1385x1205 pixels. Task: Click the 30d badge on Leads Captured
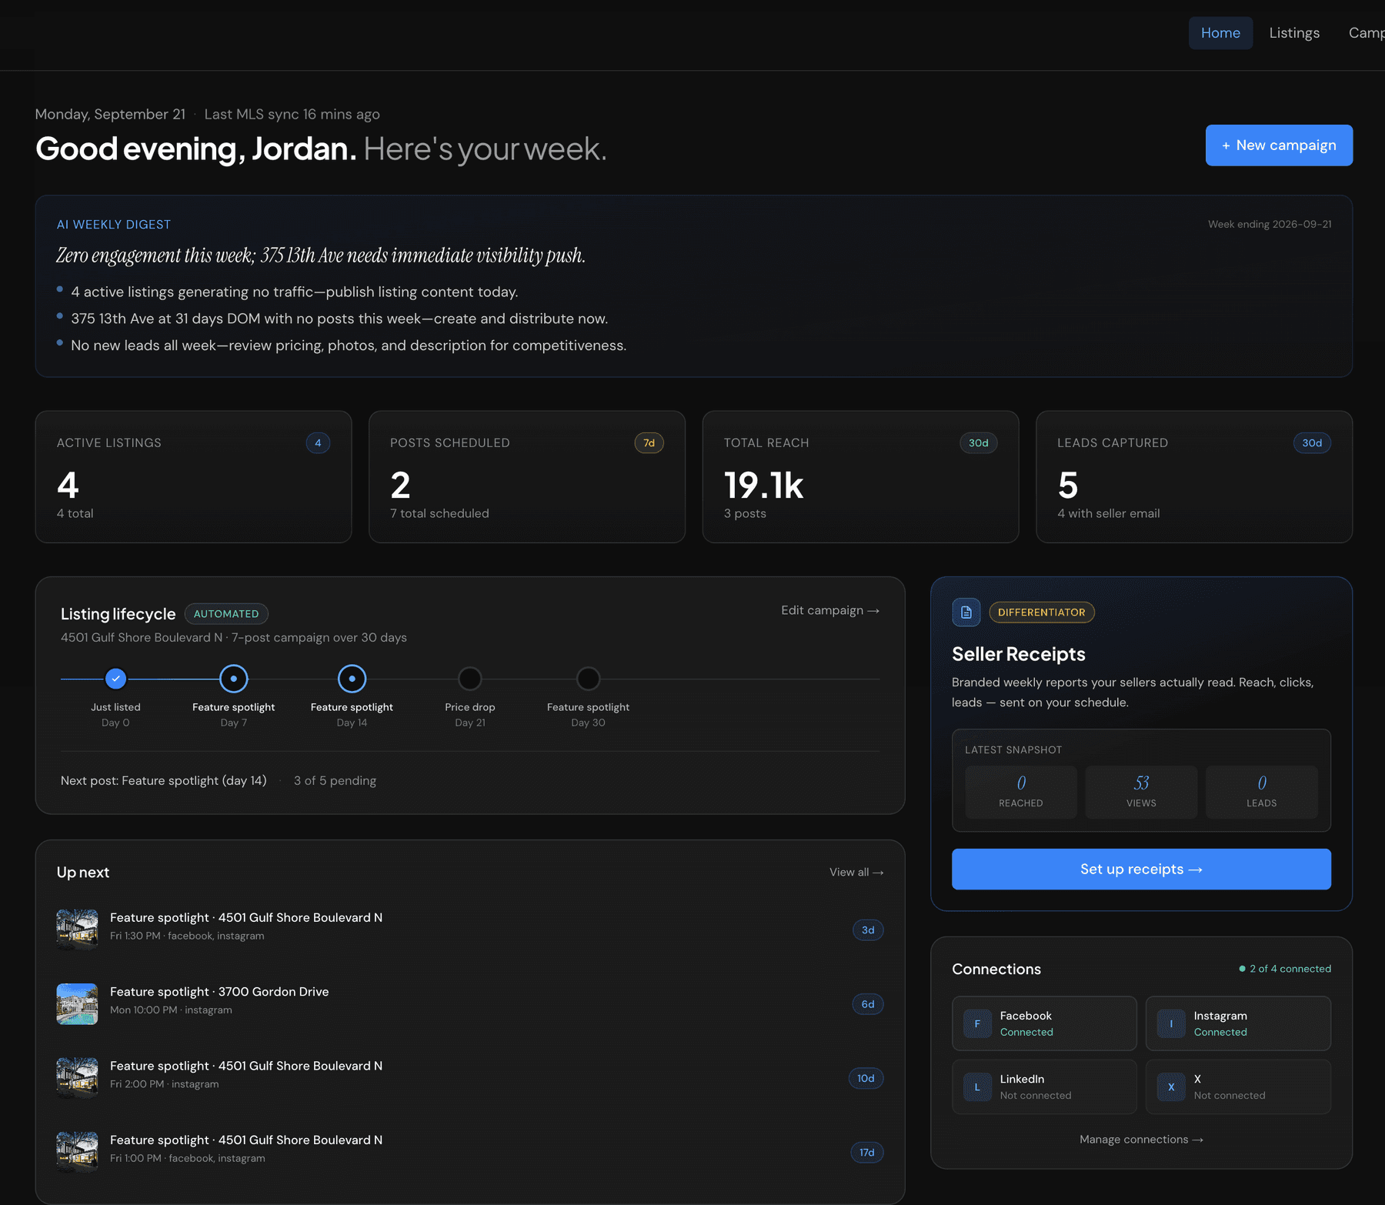click(1312, 443)
